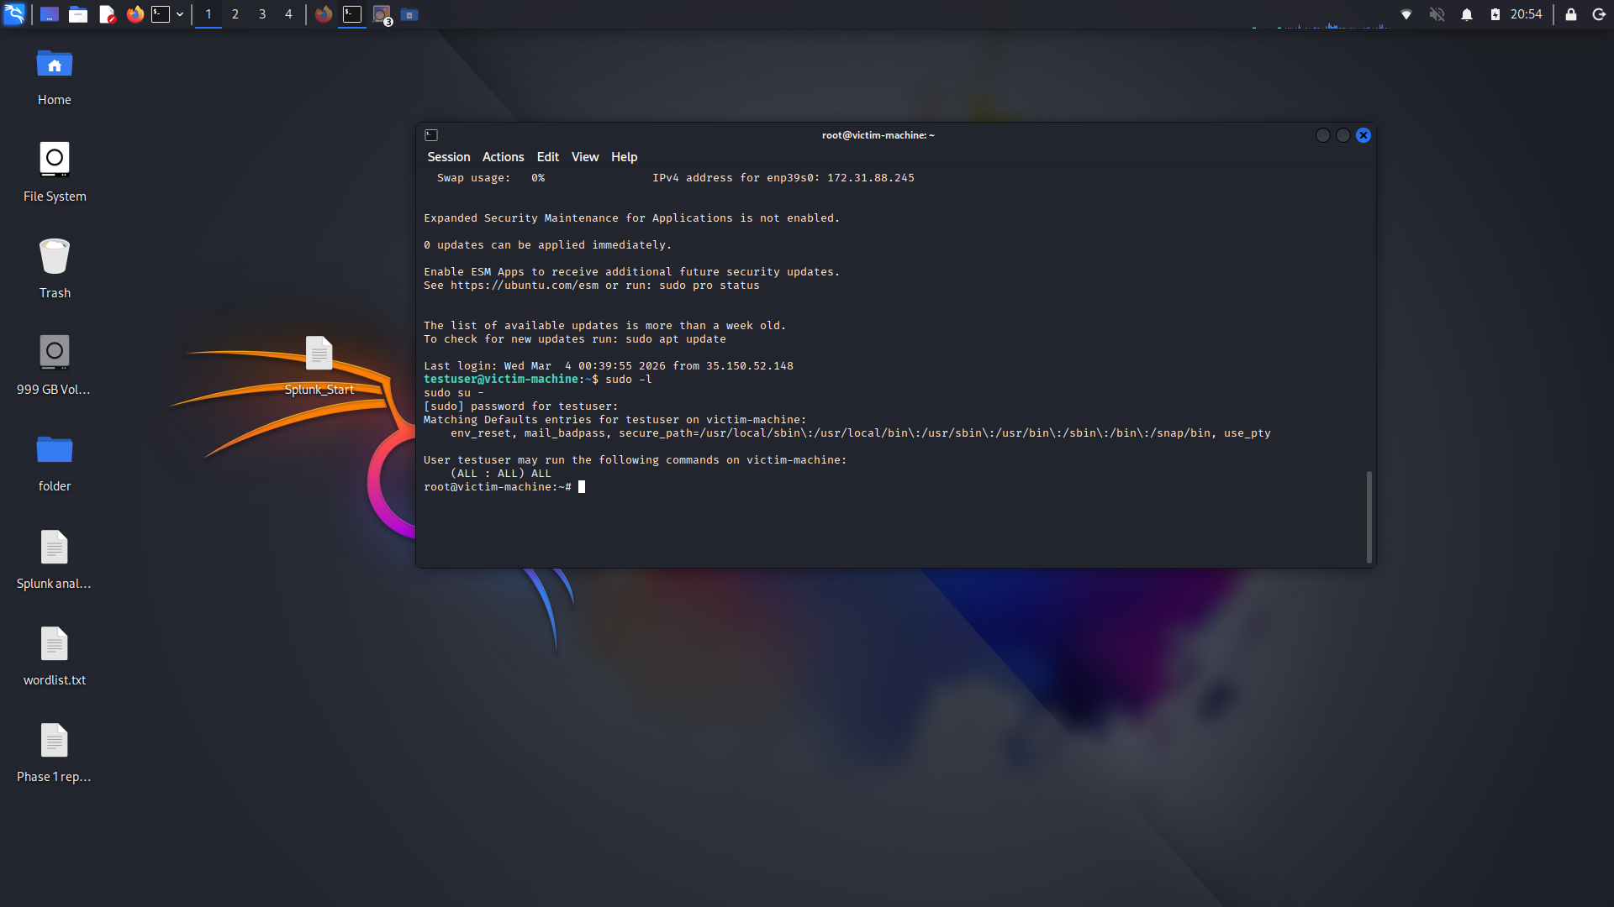The width and height of the screenshot is (1614, 907).
Task: Switch to workspace 3
Action: (261, 14)
